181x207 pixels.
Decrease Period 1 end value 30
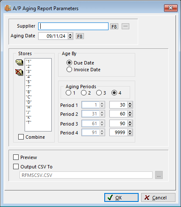pos(130,106)
